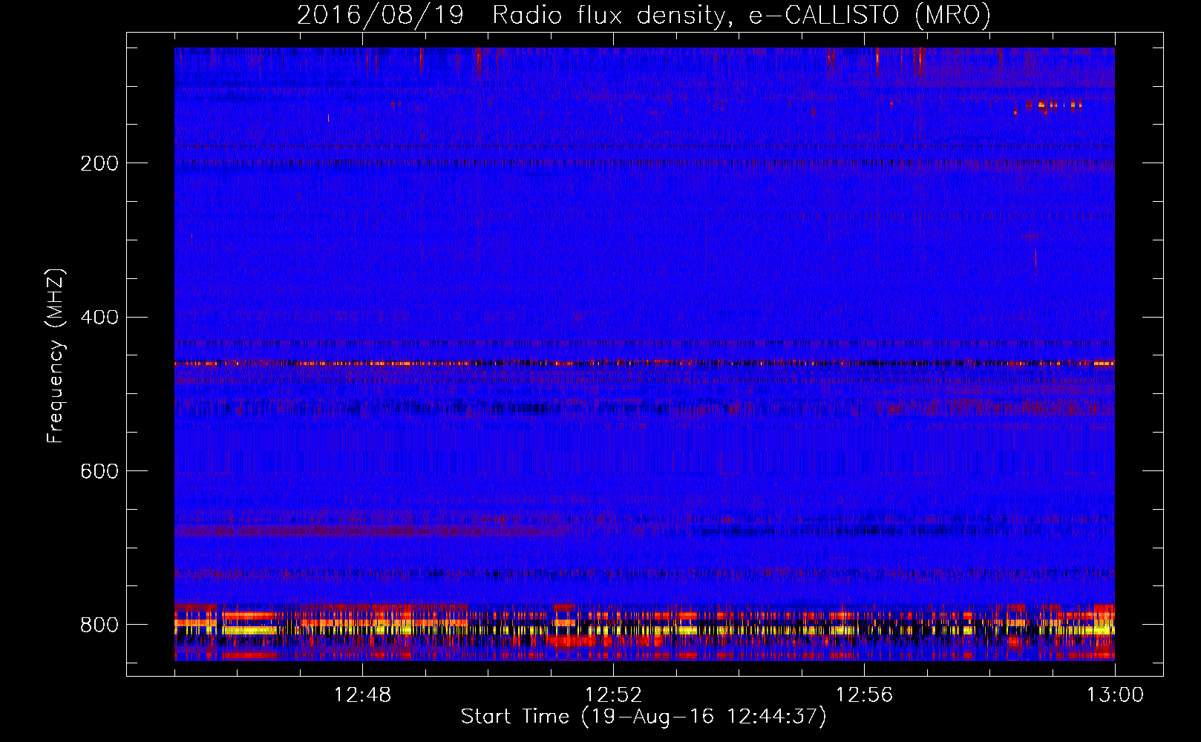Click the 200 frequency tick label
Image resolution: width=1201 pixels, height=742 pixels.
tap(99, 163)
